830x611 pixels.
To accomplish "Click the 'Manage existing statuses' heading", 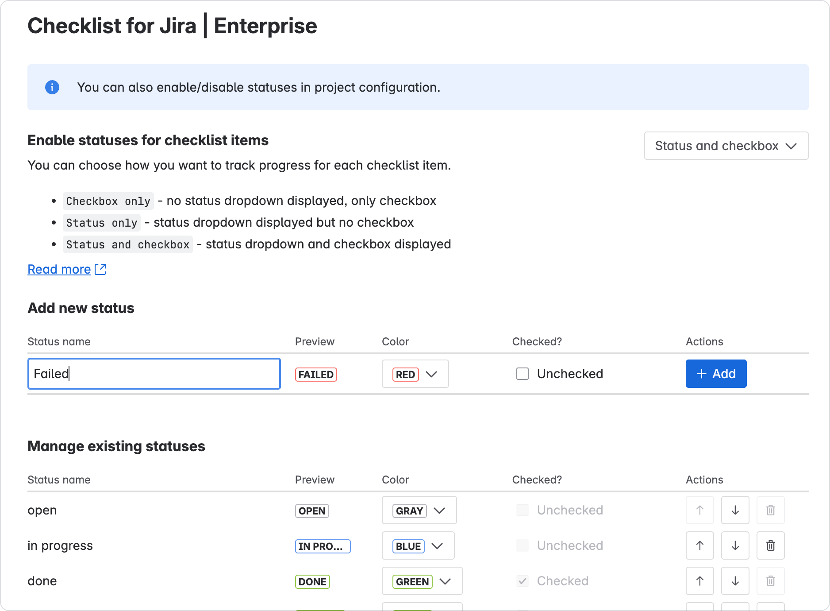I will (116, 446).
